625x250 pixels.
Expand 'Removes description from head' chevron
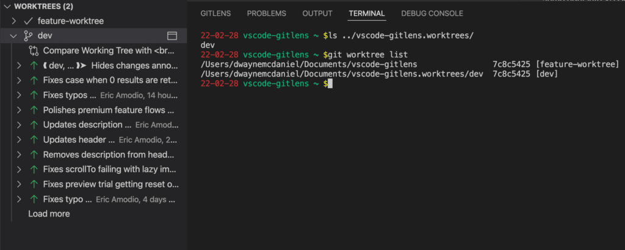(x=19, y=155)
